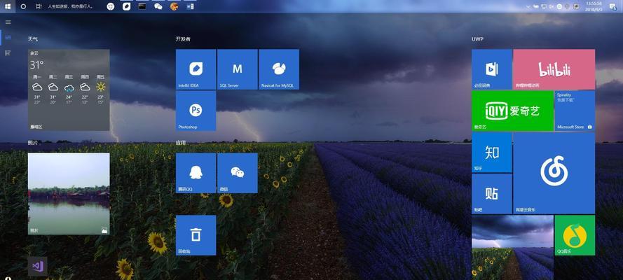
Task: Click the 天气 group header
Action: point(32,39)
